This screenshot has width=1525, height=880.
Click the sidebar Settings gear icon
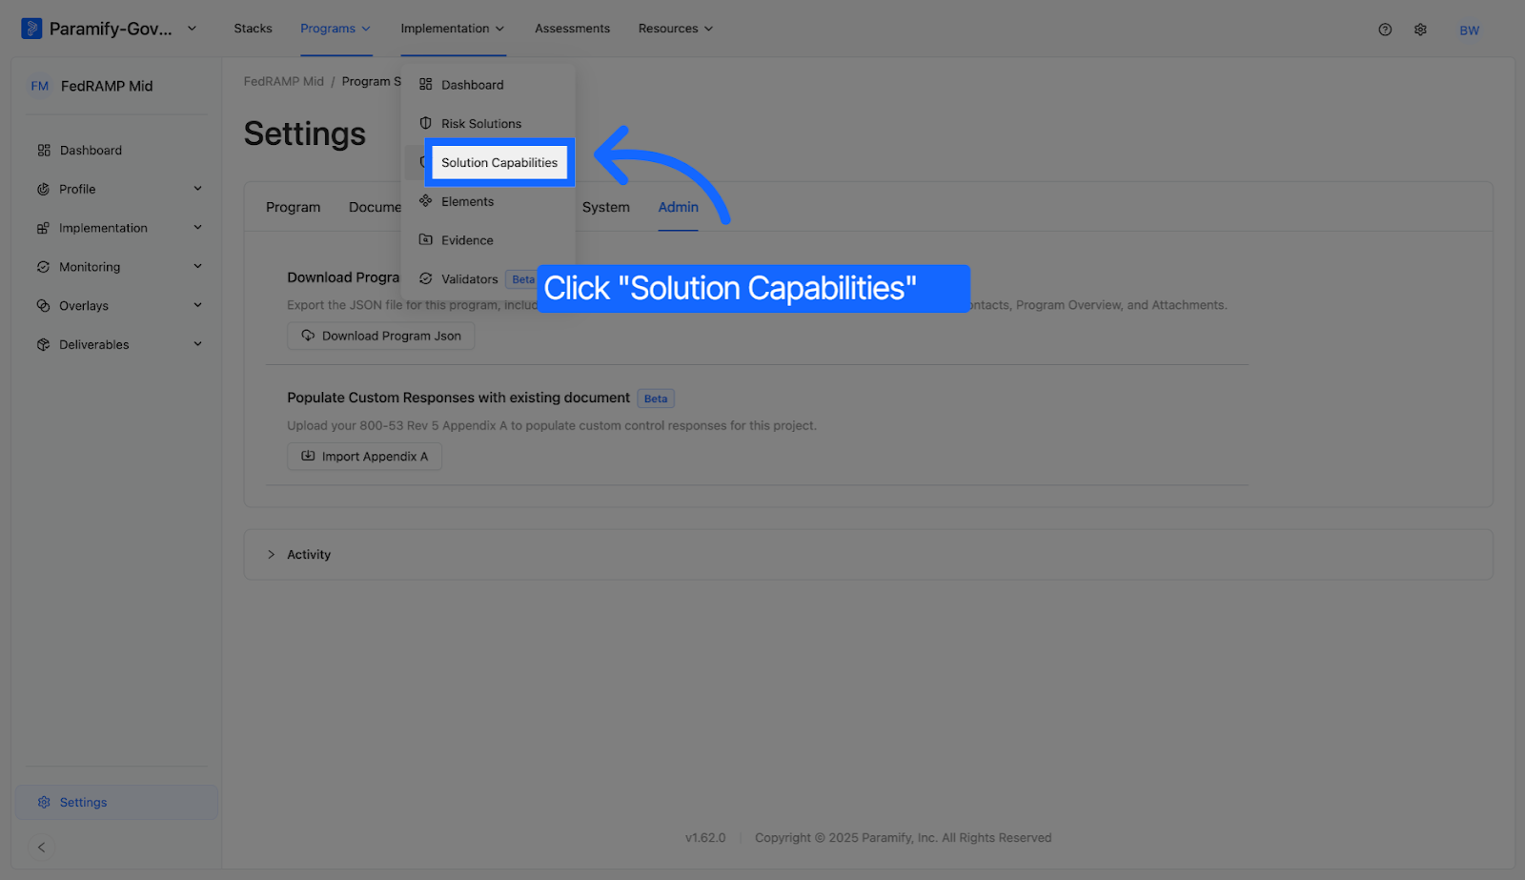point(43,803)
